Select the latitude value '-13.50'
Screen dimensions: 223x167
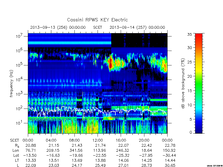coord(30,156)
